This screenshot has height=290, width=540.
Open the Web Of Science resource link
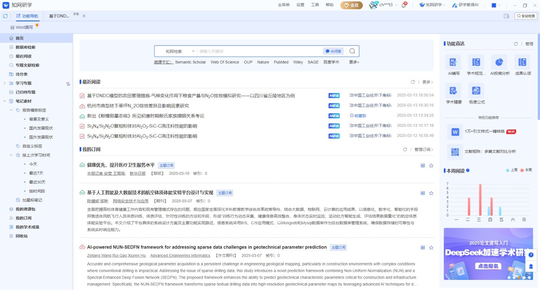(225, 62)
